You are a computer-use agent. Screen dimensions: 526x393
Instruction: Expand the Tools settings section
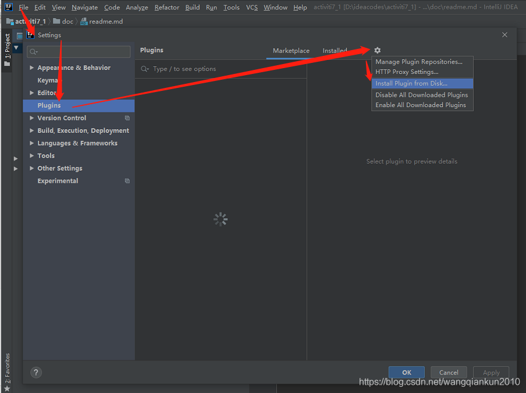[x=31, y=155]
